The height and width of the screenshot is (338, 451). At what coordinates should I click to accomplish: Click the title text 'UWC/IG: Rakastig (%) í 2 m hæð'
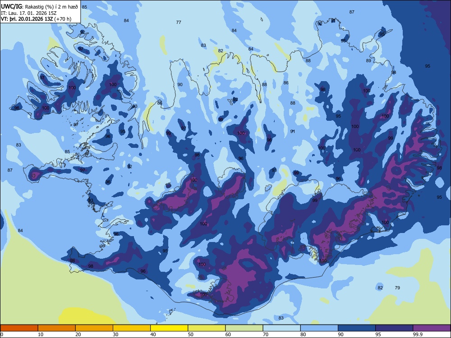click(39, 7)
